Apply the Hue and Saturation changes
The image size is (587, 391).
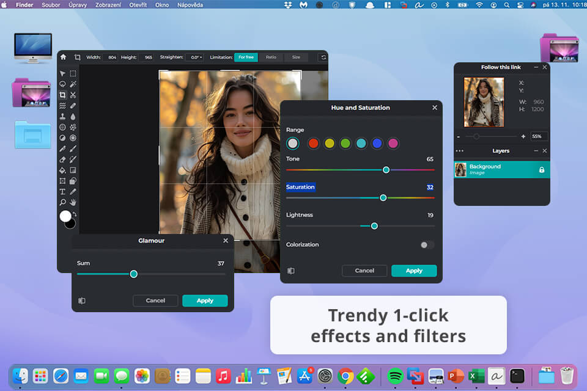coord(414,271)
